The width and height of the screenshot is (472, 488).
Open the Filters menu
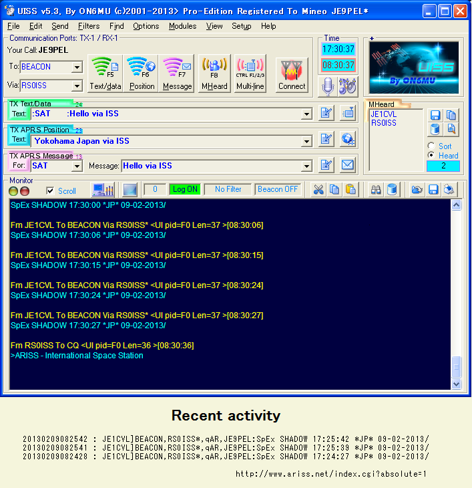[89, 26]
